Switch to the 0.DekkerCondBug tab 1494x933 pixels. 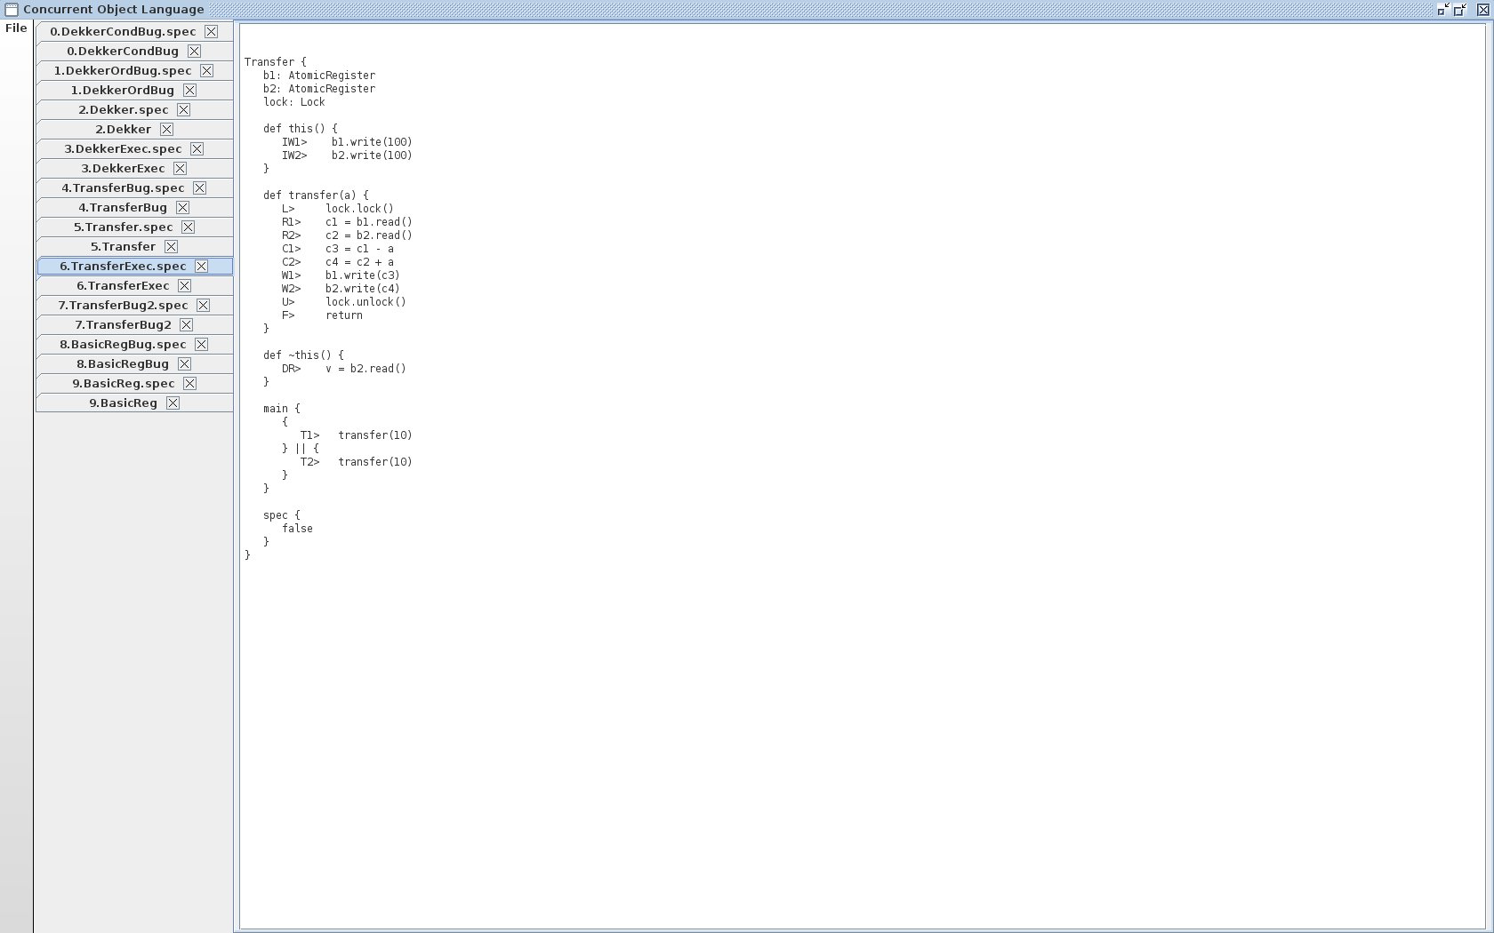[123, 51]
